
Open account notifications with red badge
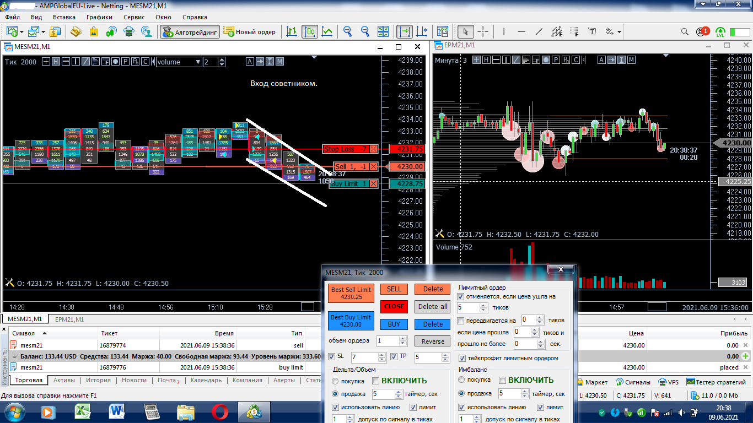pos(702,31)
